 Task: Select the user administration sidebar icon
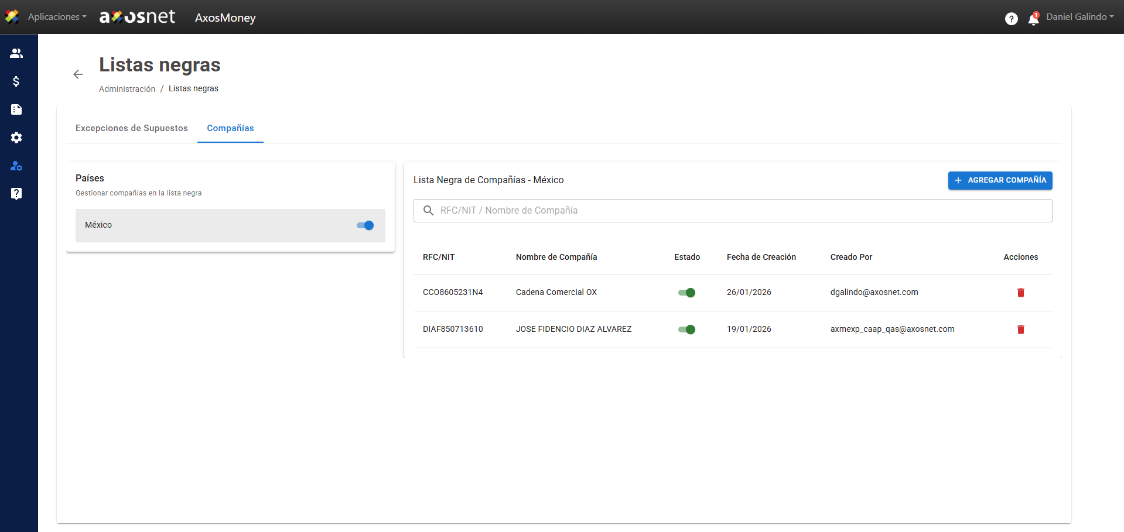16,166
